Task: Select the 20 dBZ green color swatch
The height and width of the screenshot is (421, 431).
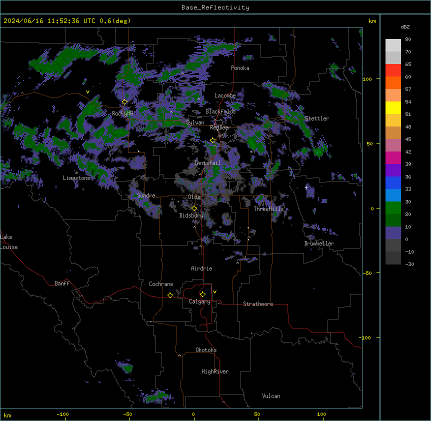Action: (x=393, y=208)
